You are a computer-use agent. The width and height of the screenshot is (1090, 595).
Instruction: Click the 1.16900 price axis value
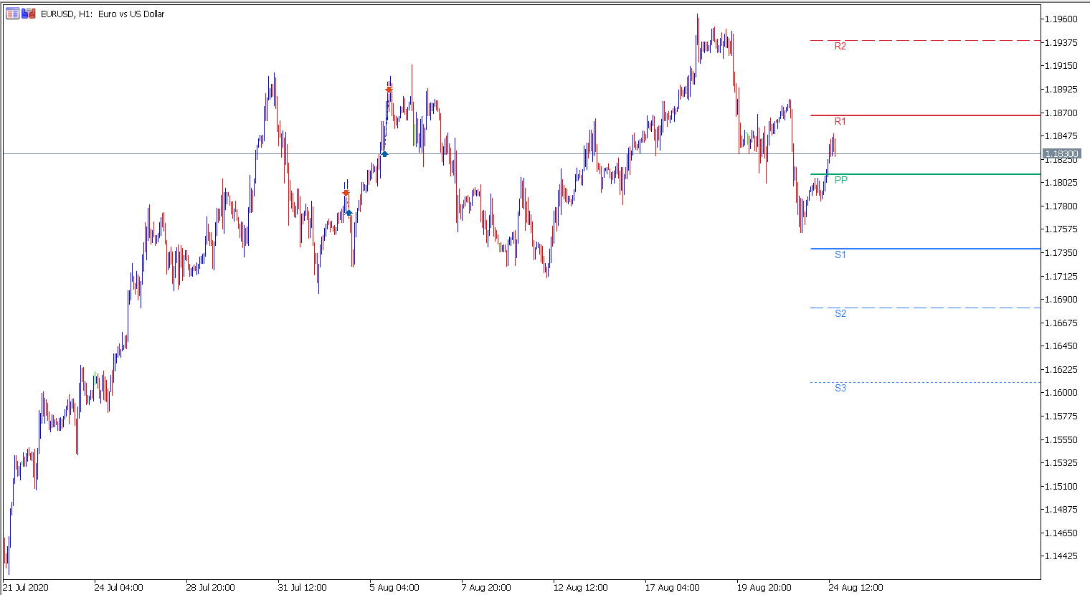1061,300
